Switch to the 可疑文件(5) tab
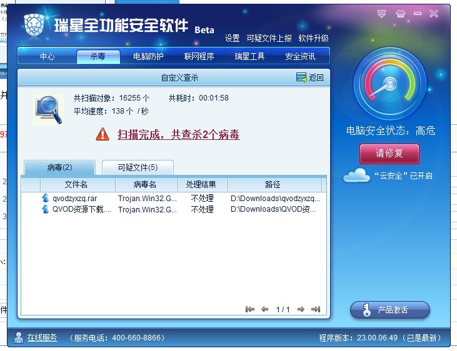This screenshot has height=351, width=457. 138,167
